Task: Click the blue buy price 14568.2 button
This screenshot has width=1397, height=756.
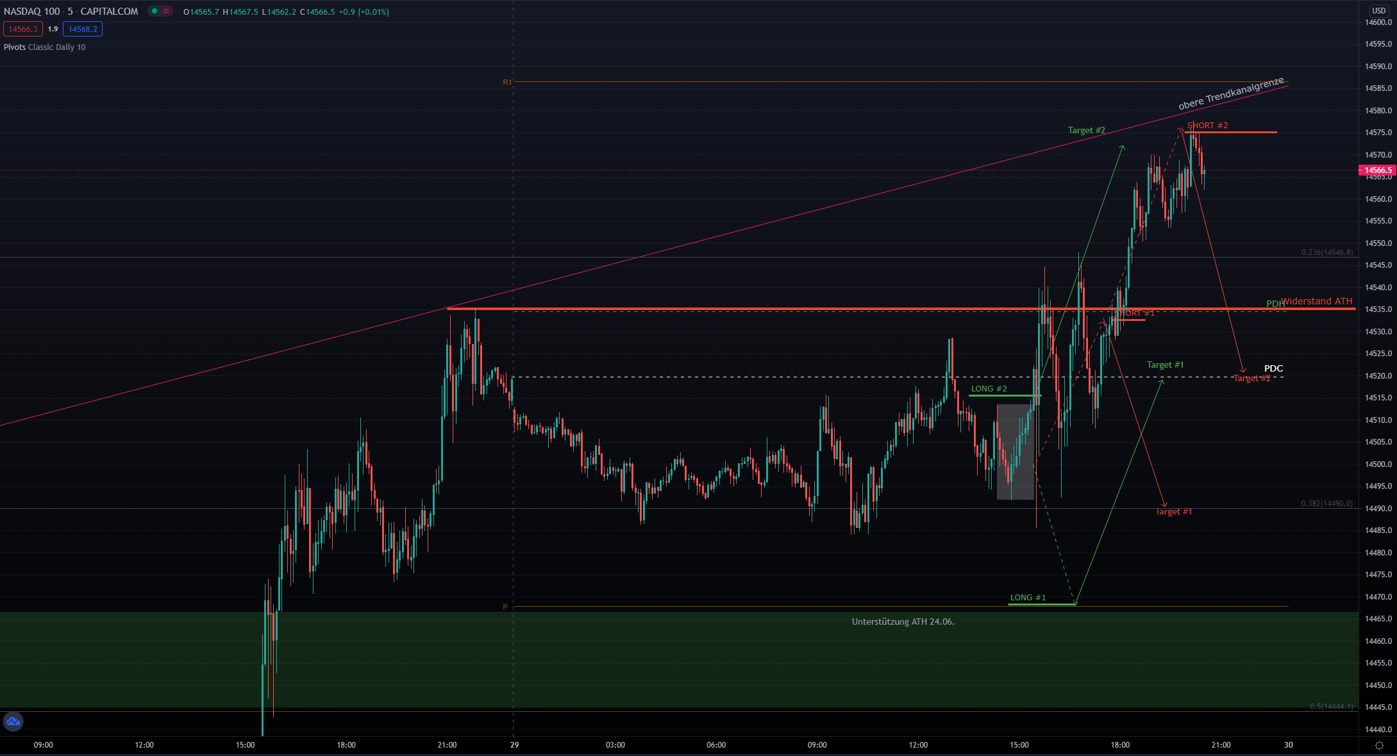Action: pyautogui.click(x=83, y=29)
